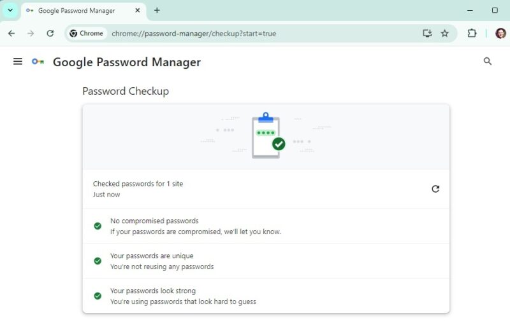
Task: Close the Google Password Manager tab
Action: point(138,10)
